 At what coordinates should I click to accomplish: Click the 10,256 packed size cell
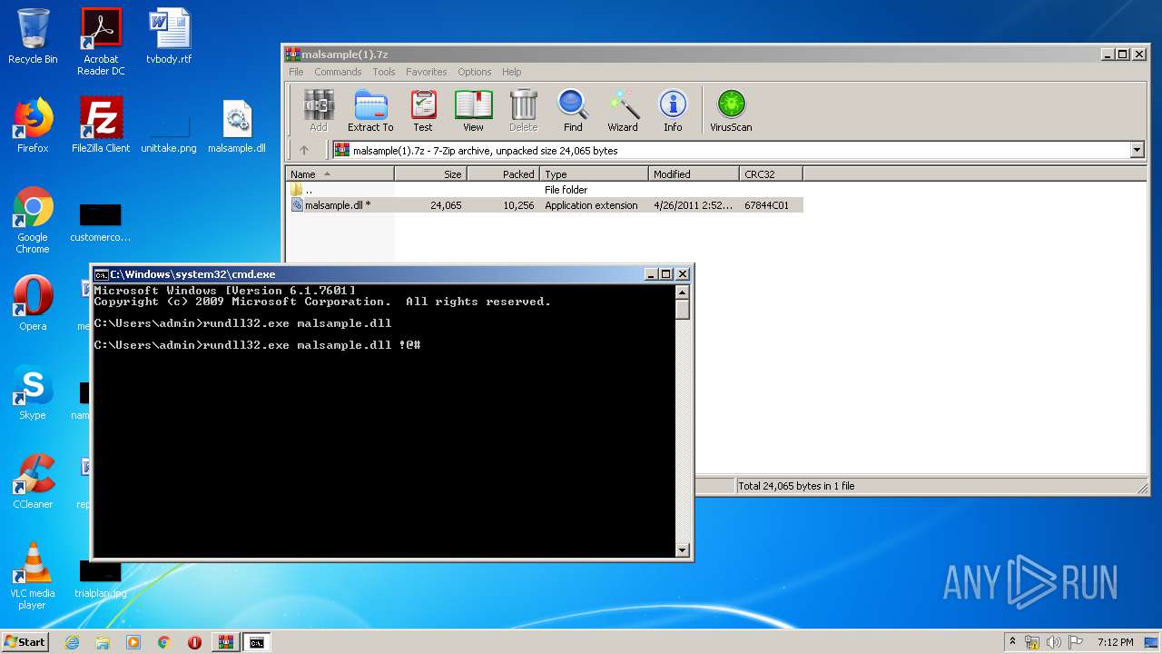tap(518, 205)
